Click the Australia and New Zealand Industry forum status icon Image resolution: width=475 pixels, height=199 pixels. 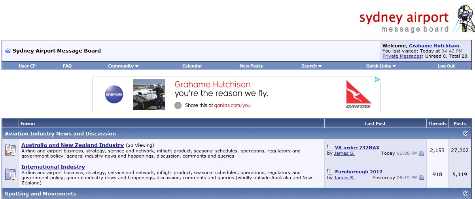(x=10, y=150)
